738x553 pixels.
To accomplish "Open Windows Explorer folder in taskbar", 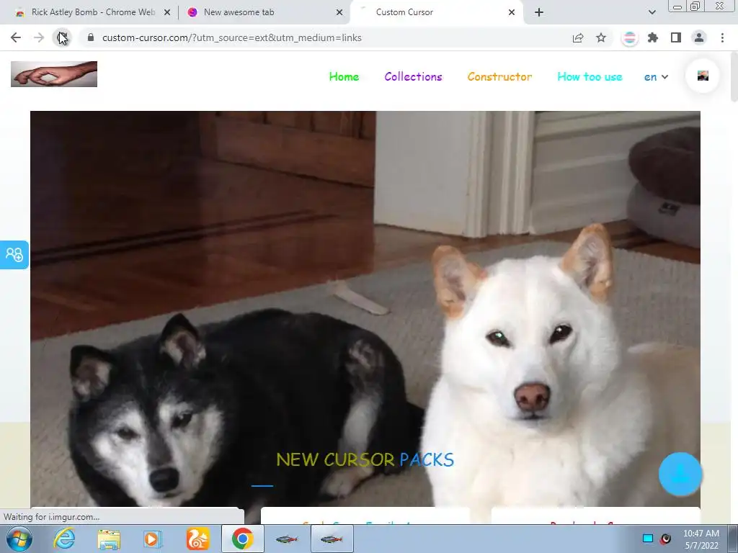I will pos(109,539).
